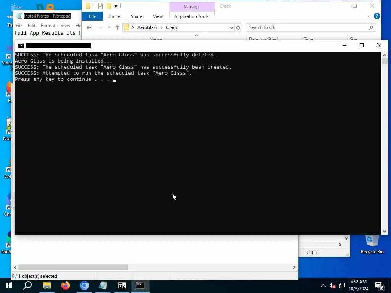Minimize the Command Prompt window
This screenshot has height=293, width=391.
pyautogui.click(x=344, y=45)
